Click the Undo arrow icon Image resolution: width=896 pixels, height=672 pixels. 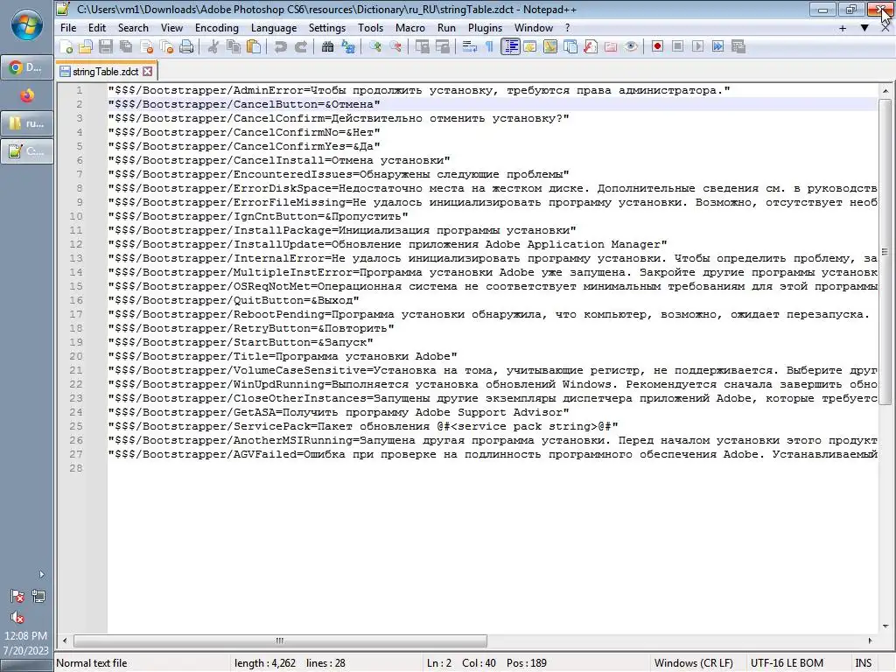[280, 47]
